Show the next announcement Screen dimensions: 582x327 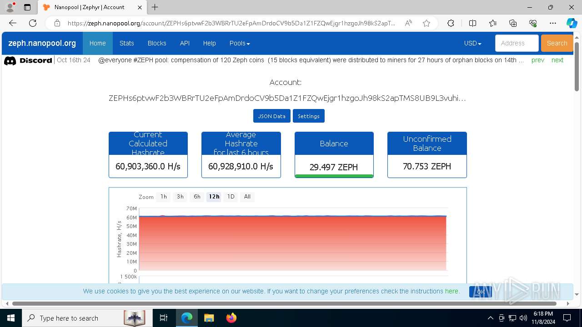[x=557, y=60]
